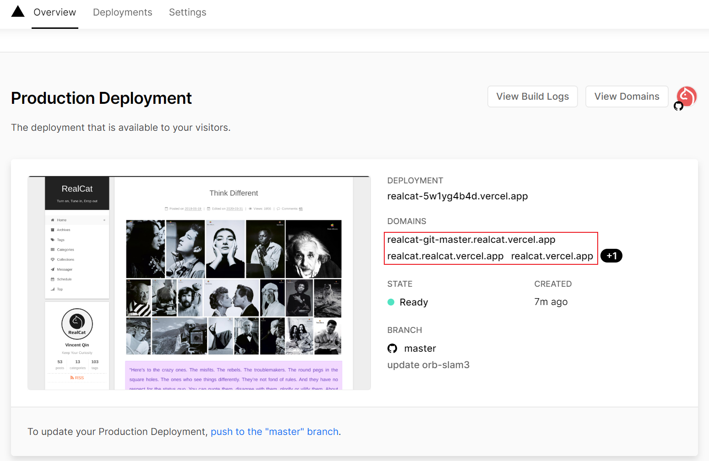This screenshot has width=709, height=461.
Task: Click the GitHub icon next to master
Action: [x=393, y=348]
